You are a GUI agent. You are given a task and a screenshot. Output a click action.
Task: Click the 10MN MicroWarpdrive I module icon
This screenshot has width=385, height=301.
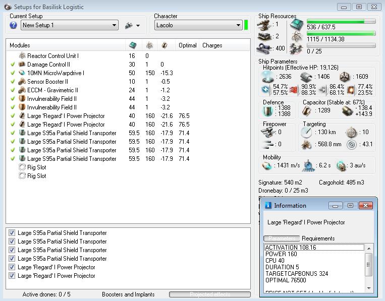click(x=22, y=73)
